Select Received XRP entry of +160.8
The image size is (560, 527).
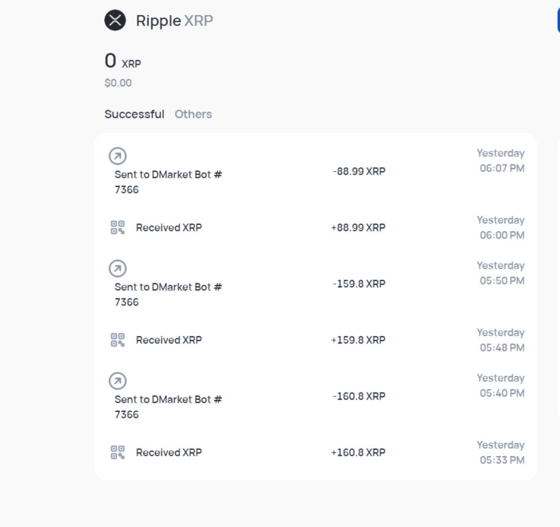click(169, 452)
